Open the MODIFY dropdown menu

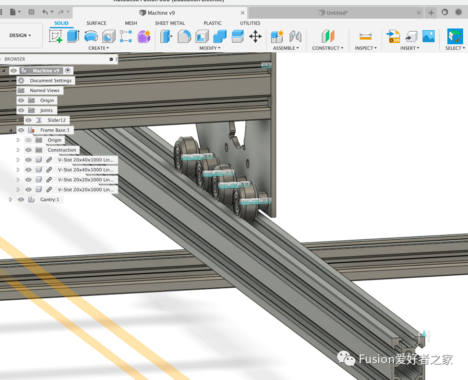(x=210, y=48)
